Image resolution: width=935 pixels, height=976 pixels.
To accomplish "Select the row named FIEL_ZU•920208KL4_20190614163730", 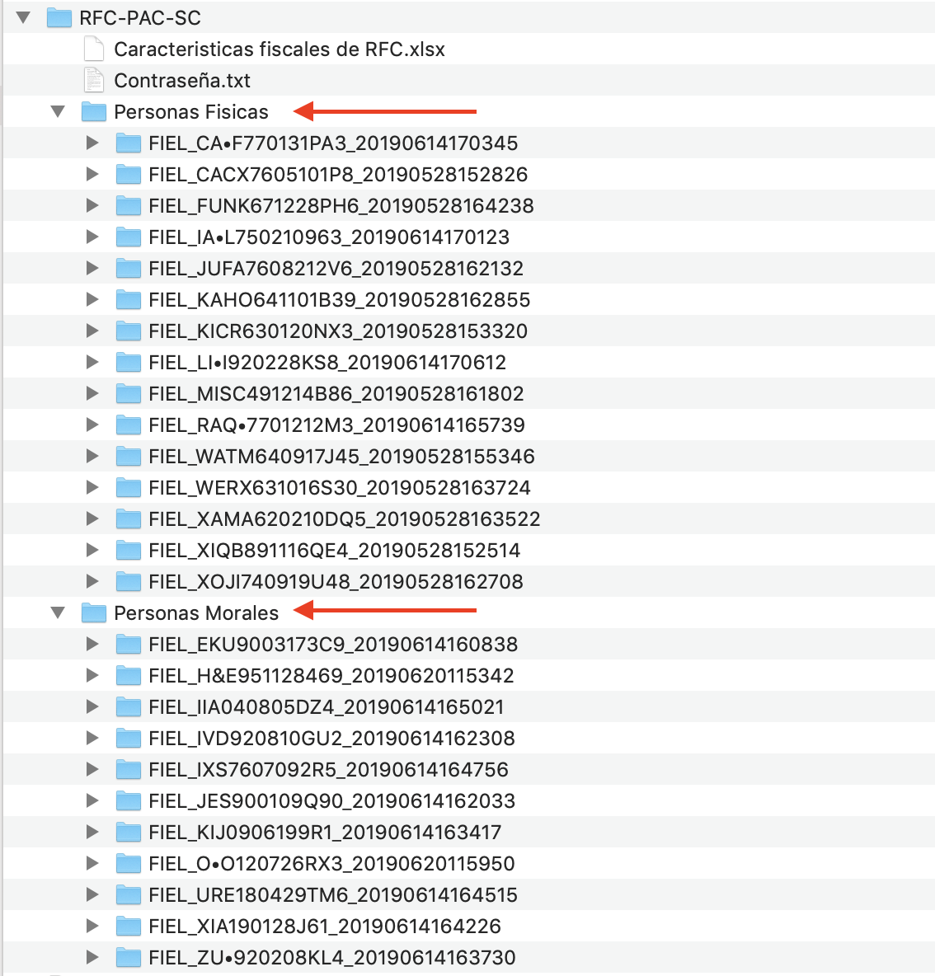I will coord(469,957).
